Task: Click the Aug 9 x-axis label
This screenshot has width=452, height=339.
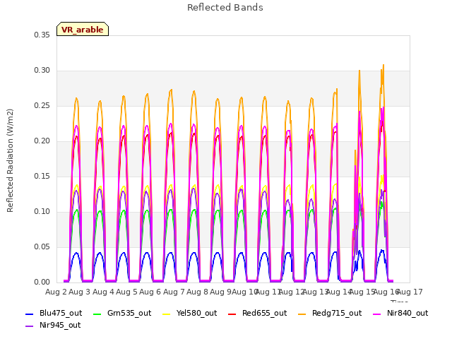Action: pos(221,292)
